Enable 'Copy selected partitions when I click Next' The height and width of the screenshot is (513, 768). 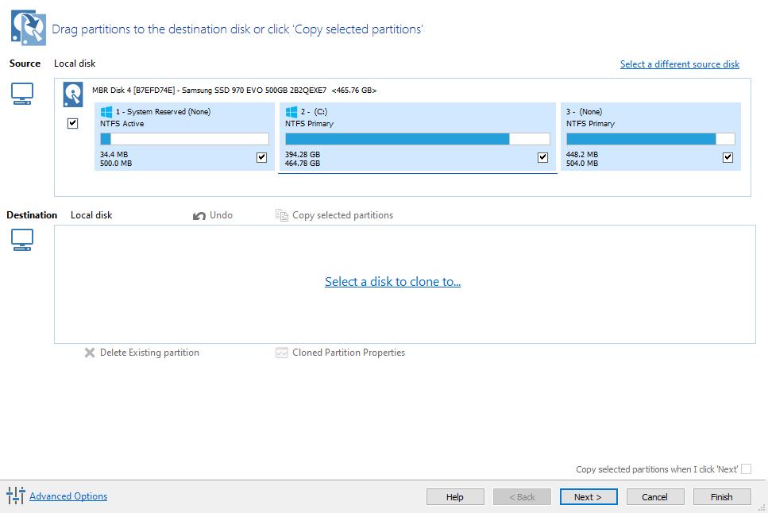click(x=746, y=469)
